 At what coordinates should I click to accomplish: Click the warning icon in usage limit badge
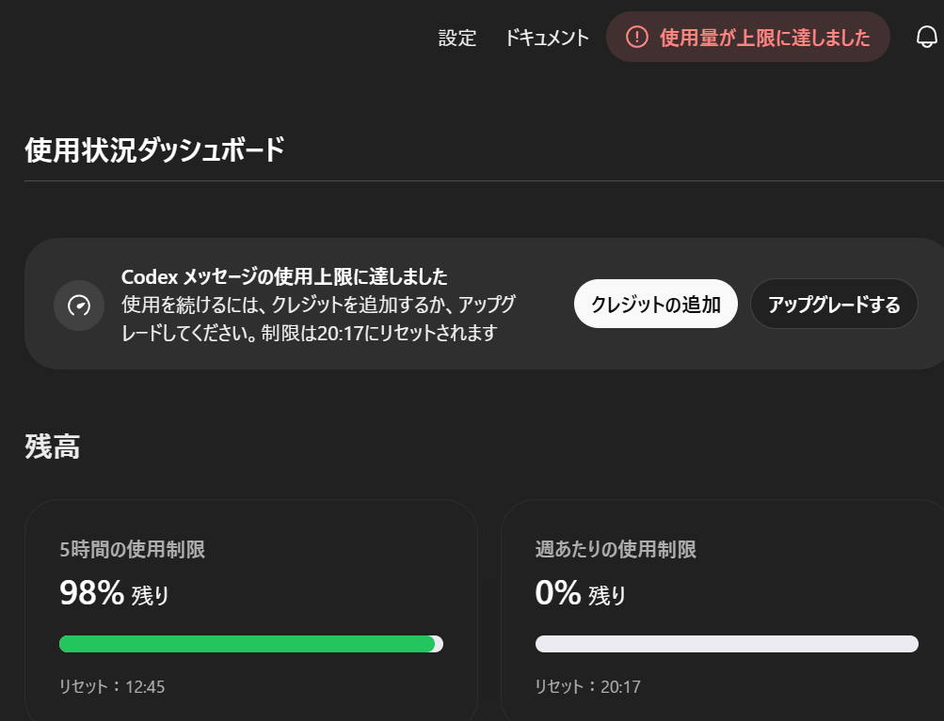637,38
